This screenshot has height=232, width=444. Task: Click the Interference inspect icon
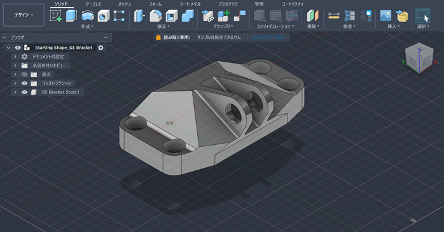pyautogui.click(x=350, y=15)
